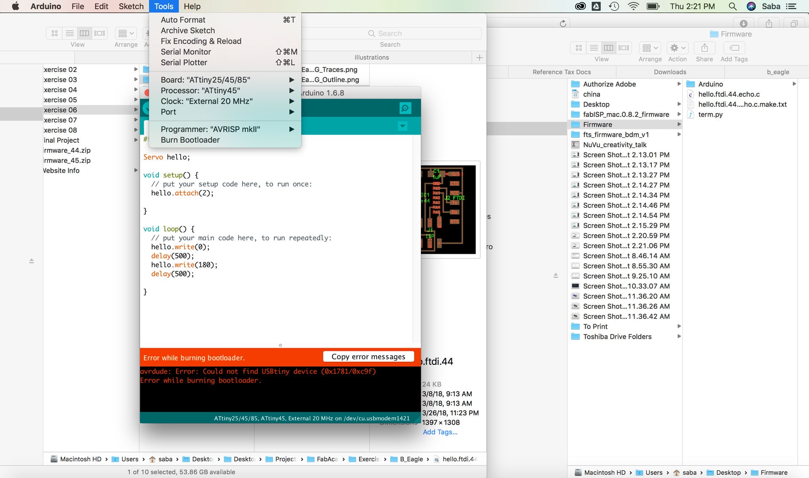Select hello.ftdi.44.echo.c file
This screenshot has height=478, width=809.
click(x=741, y=94)
